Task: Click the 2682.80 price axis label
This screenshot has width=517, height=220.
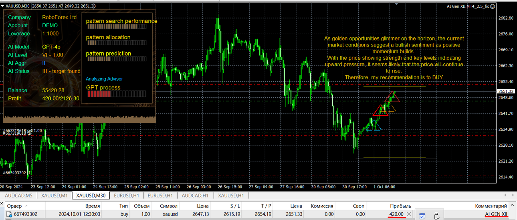Action: 506,18
